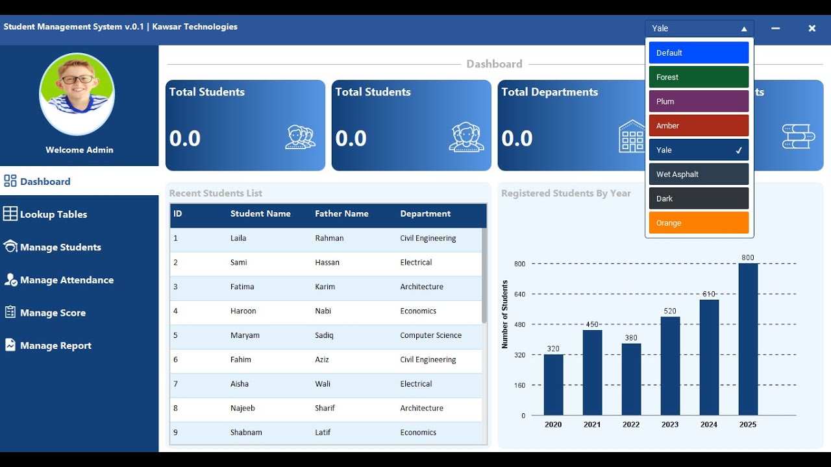Screen dimensions: 831x467
Task: Open the Dashboard menu item
Action: tap(79, 181)
